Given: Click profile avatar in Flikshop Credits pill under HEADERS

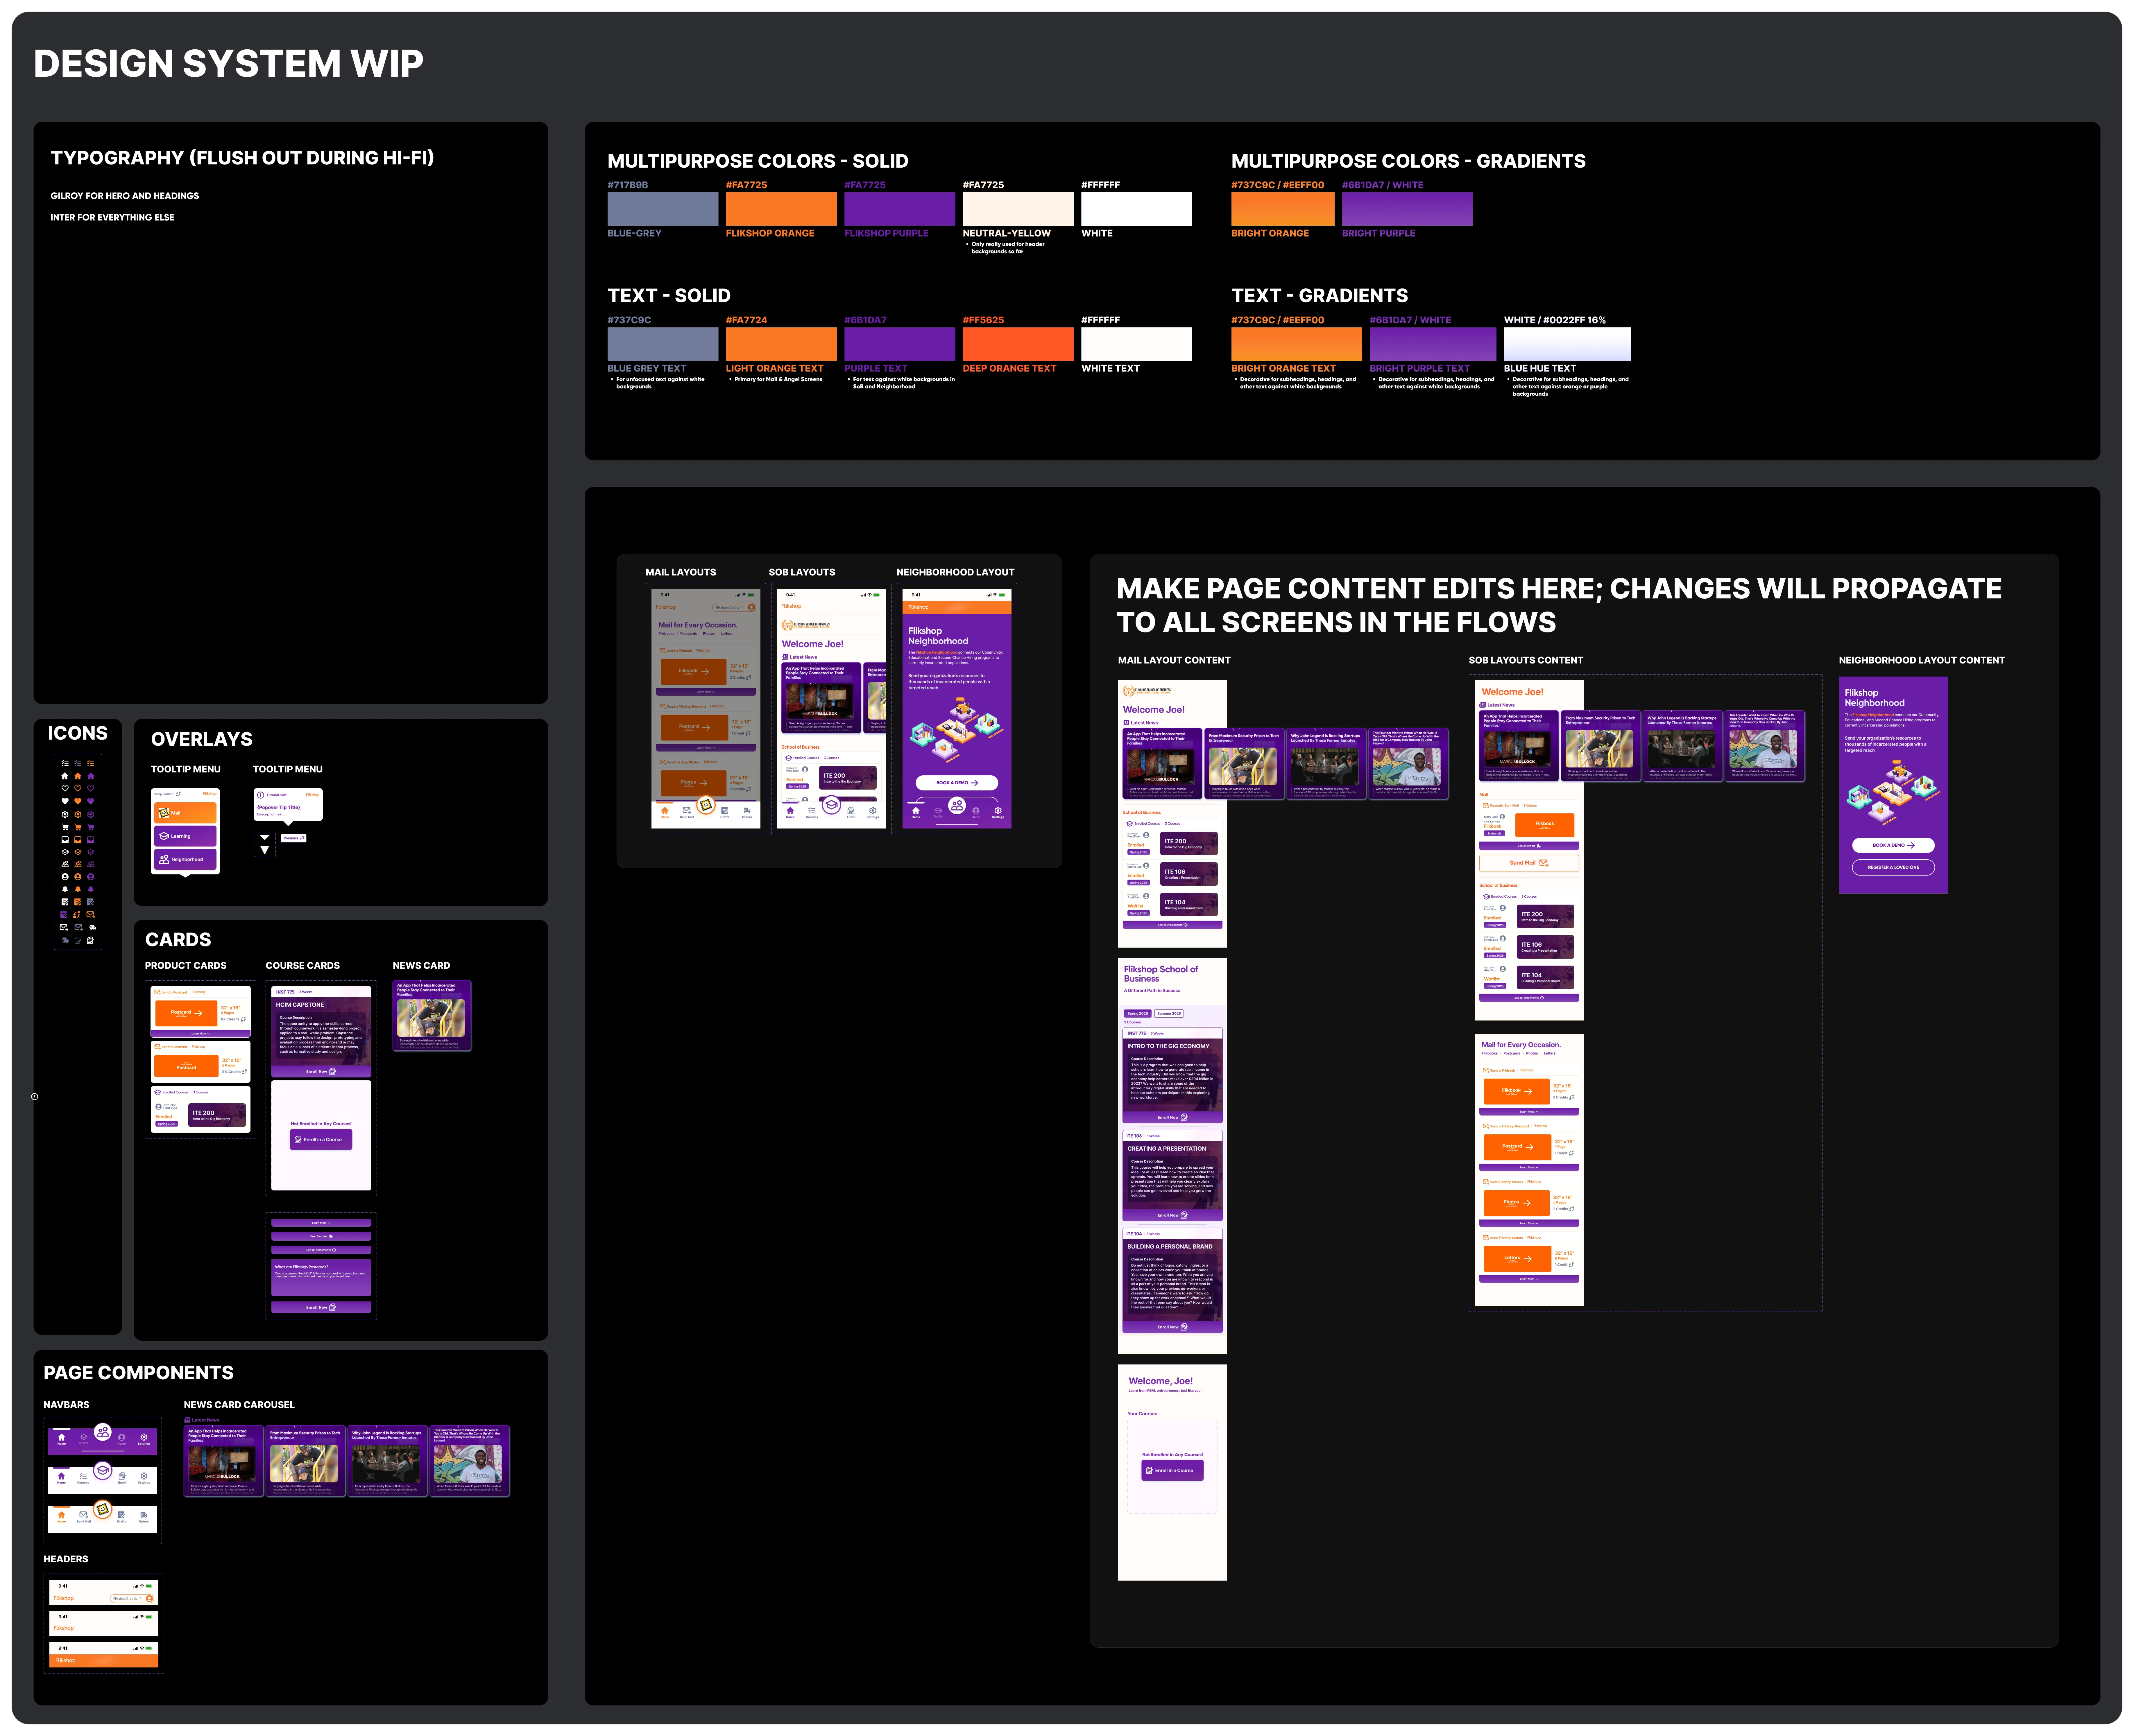Looking at the screenshot, I should click(x=149, y=1599).
